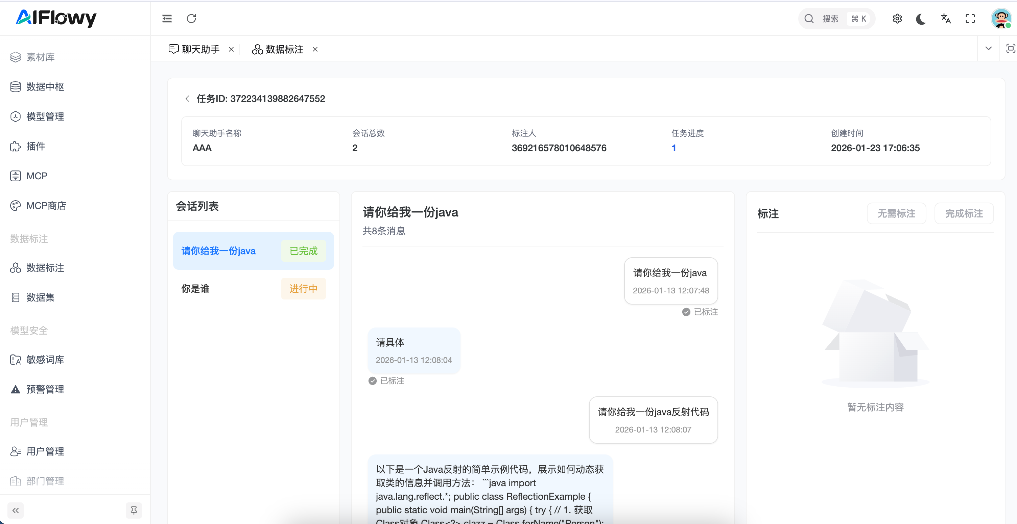Click the user avatar in top right
The width and height of the screenshot is (1017, 524).
(1001, 19)
